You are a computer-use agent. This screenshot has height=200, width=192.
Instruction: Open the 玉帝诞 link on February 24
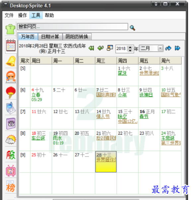[x=168, y=138]
